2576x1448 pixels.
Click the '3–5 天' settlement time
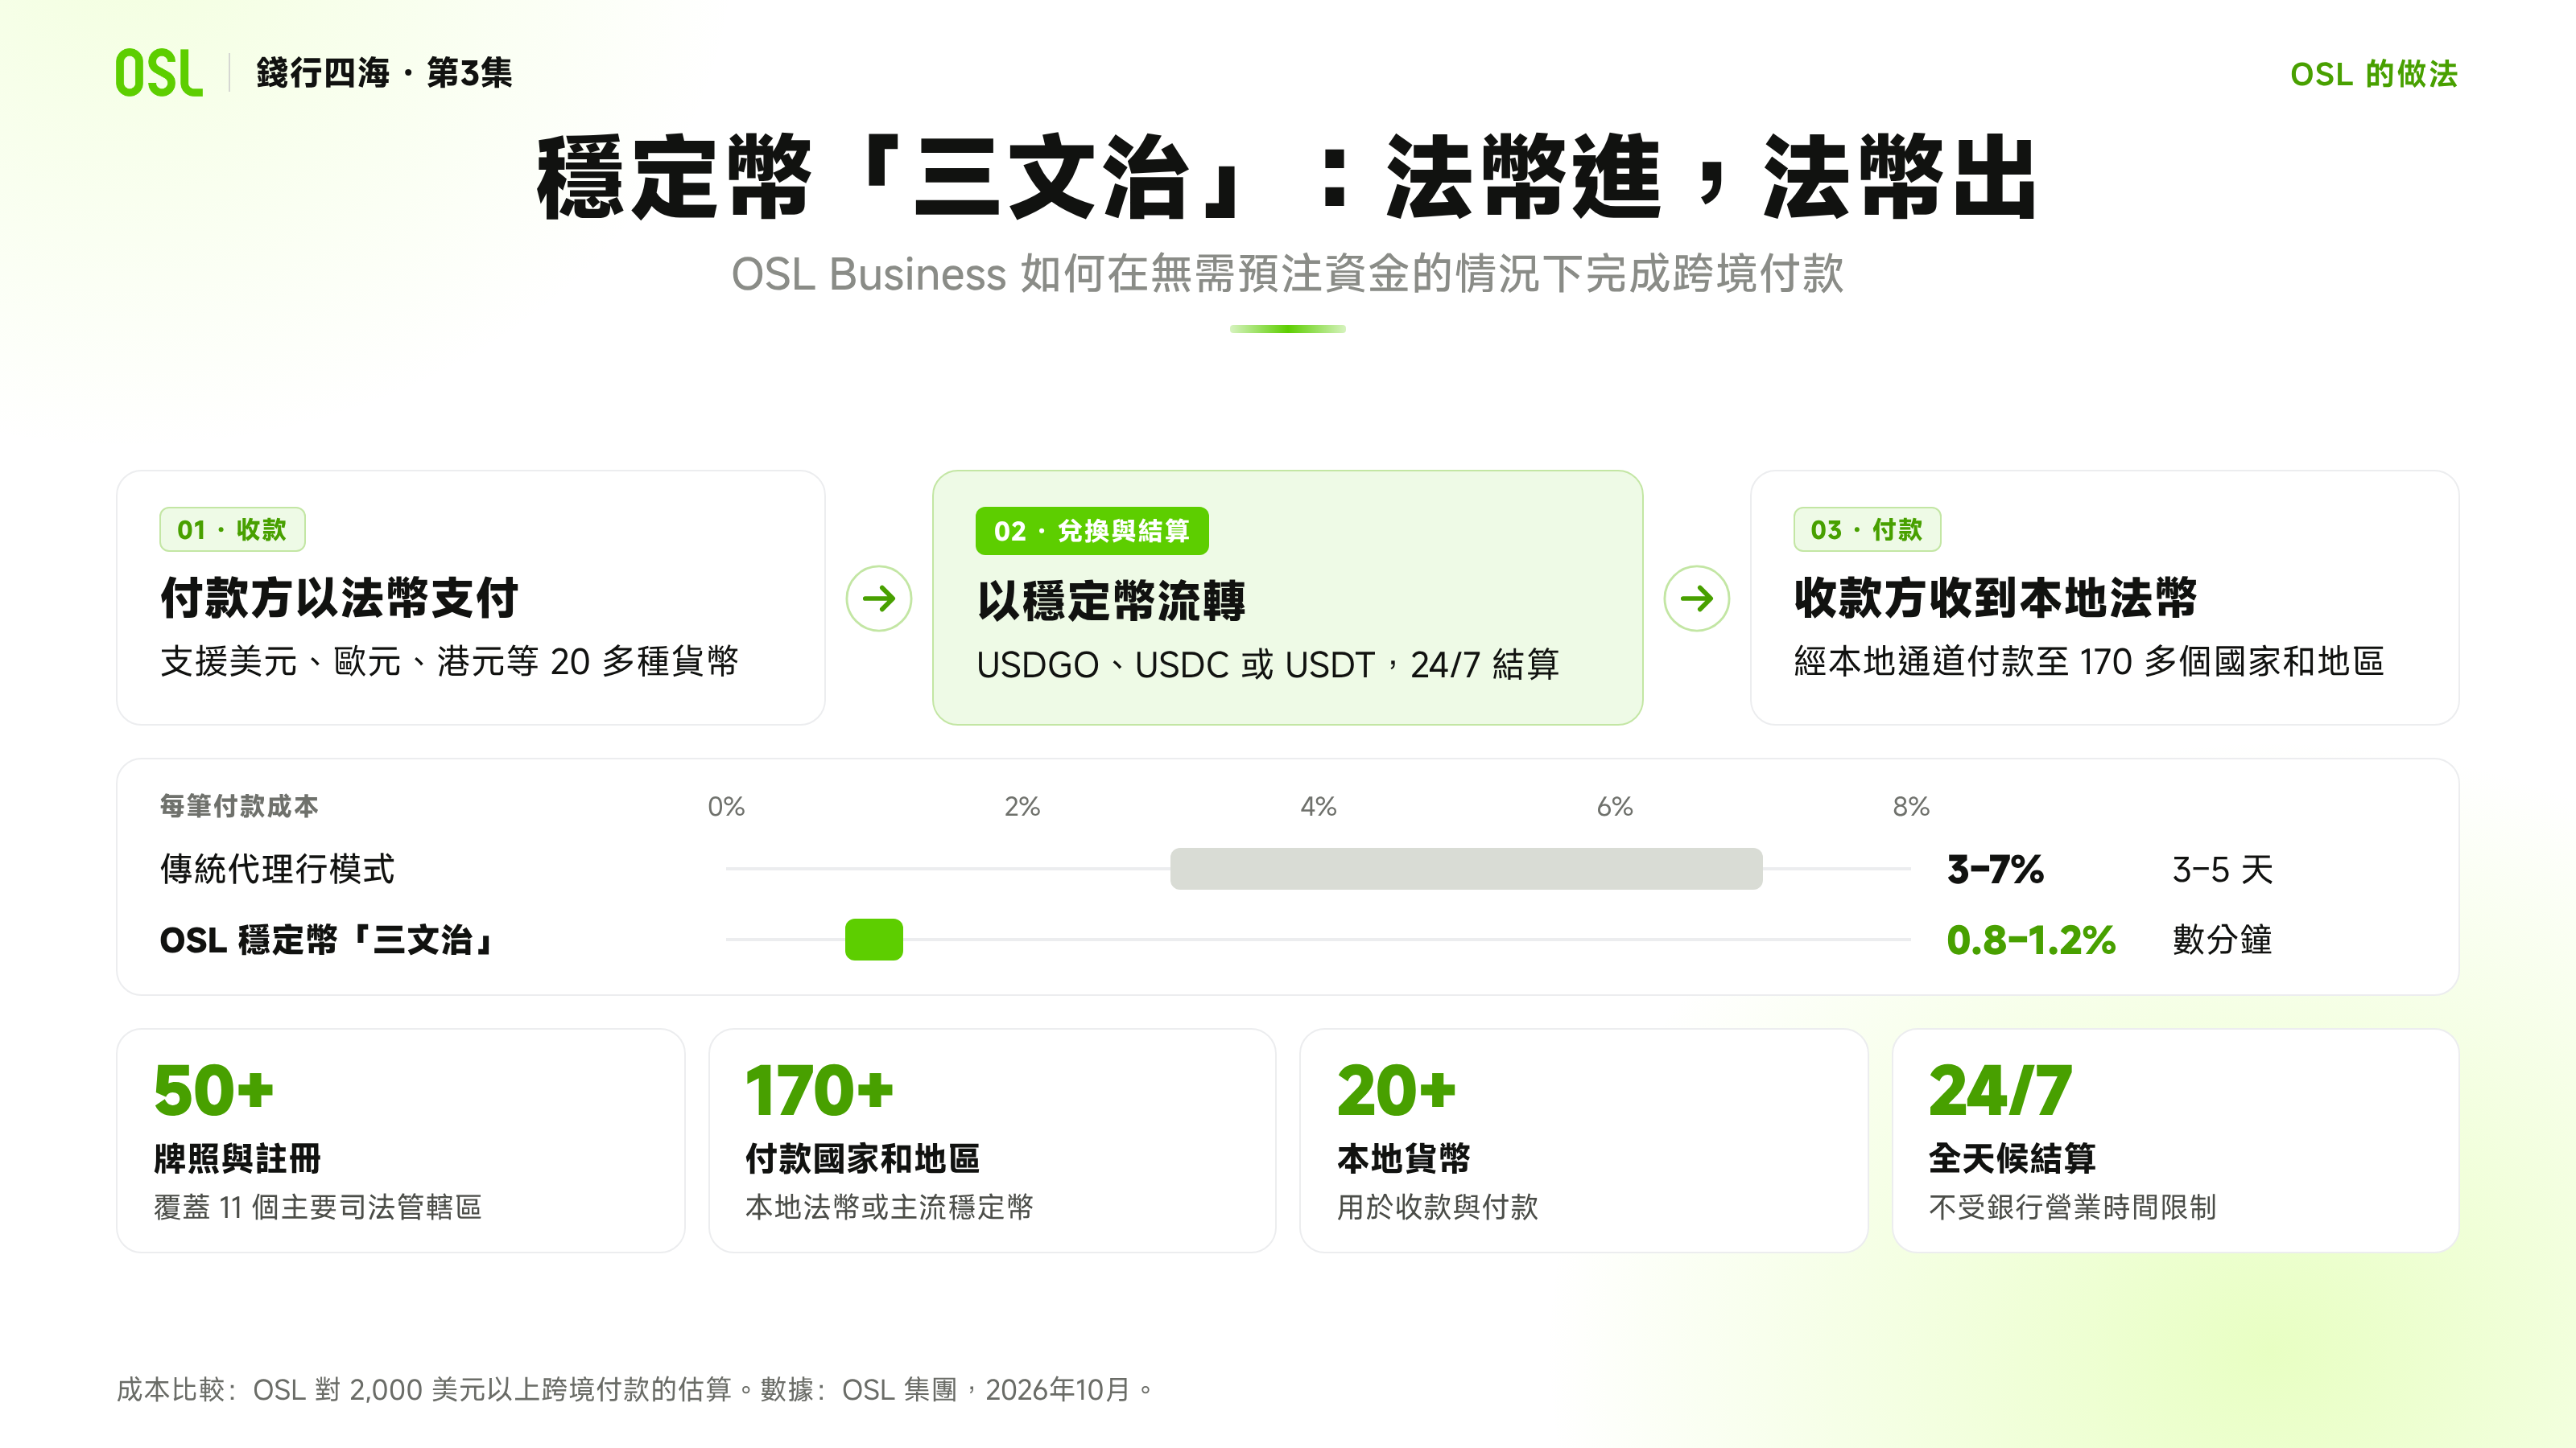tap(2222, 869)
